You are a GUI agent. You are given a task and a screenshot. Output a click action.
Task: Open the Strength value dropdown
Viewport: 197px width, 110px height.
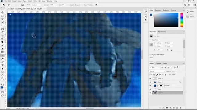56,5
